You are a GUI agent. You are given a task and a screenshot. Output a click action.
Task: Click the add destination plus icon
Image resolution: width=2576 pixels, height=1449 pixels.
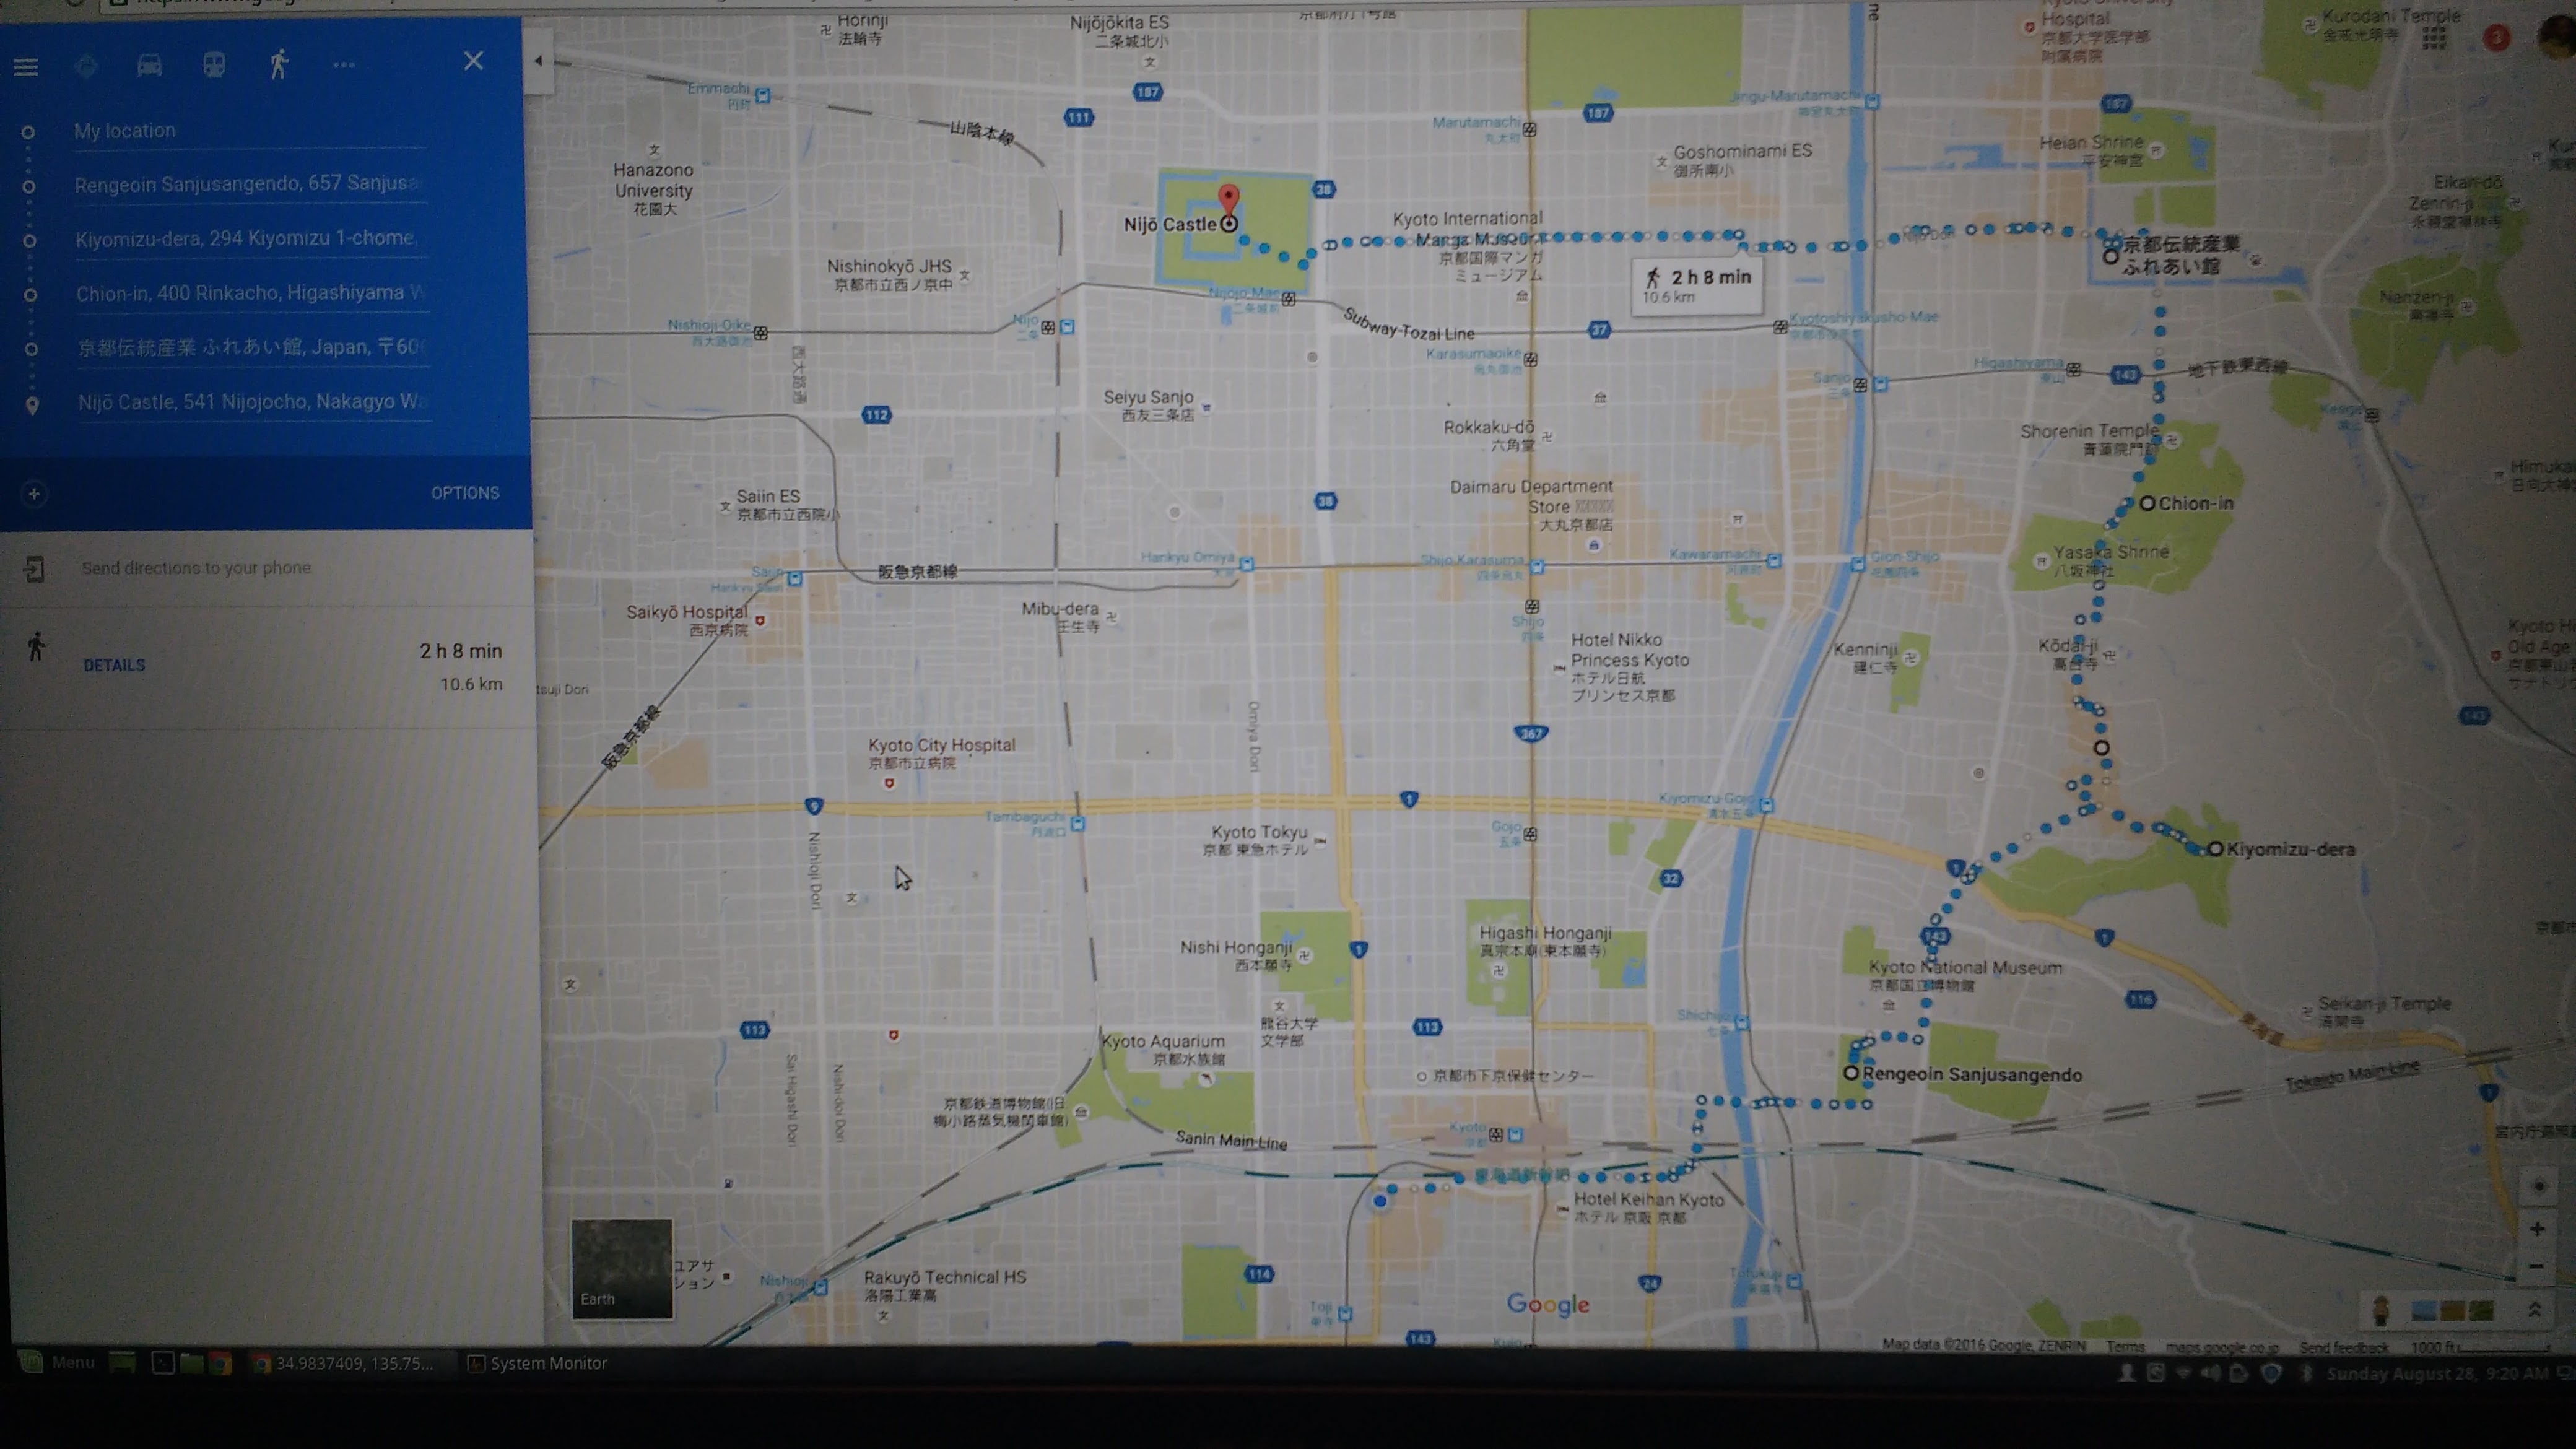pos(34,494)
